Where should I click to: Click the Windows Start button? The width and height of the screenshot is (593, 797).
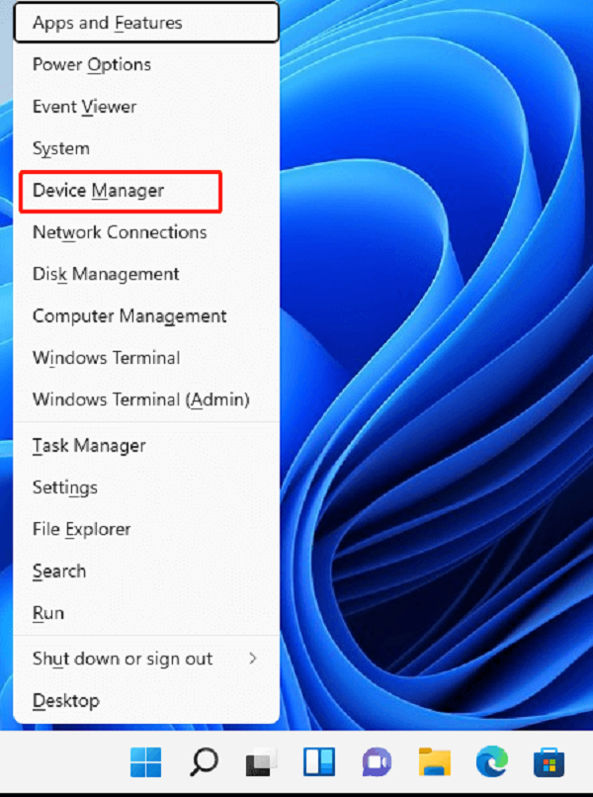[146, 762]
